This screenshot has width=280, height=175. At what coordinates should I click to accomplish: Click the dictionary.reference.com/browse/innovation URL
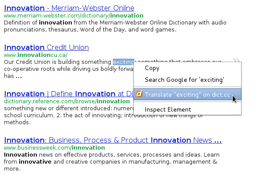pyautogui.click(x=67, y=101)
